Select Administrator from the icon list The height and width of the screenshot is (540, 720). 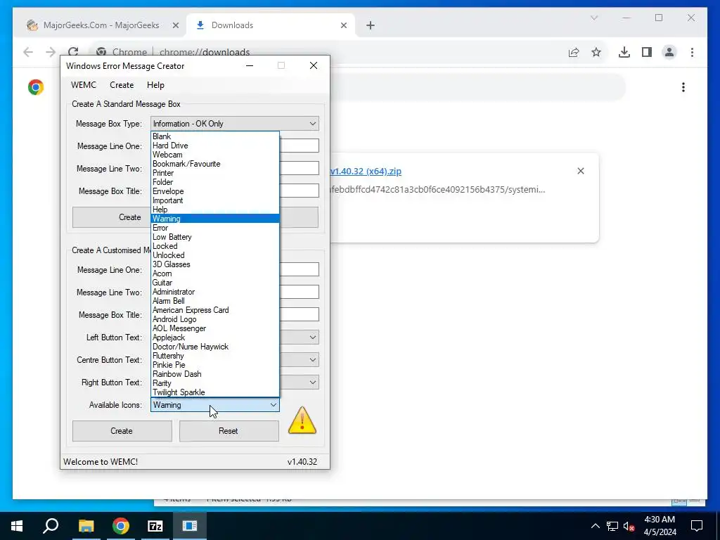click(215, 292)
